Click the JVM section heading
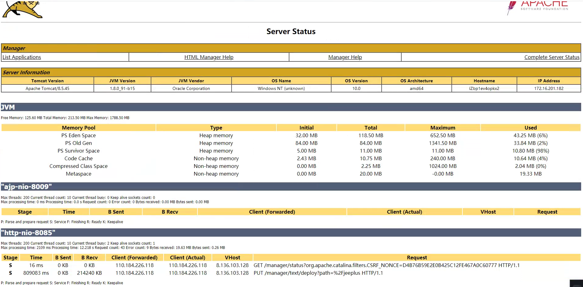This screenshot has height=287, width=583. [x=291, y=107]
